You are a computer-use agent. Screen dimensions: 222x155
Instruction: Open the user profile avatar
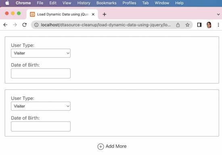pos(209,25)
